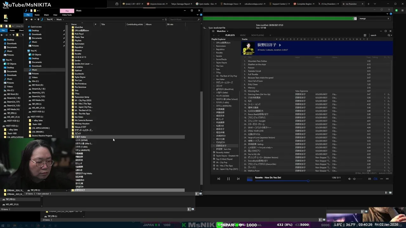Sort by Bit rate column
The image size is (406, 228).
point(170,24)
